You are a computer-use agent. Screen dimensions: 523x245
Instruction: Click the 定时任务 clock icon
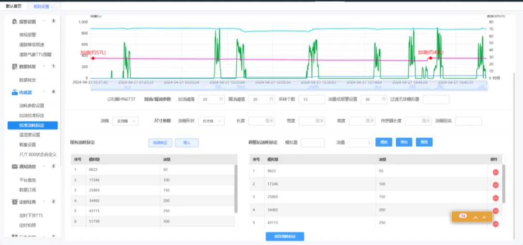click(15, 202)
